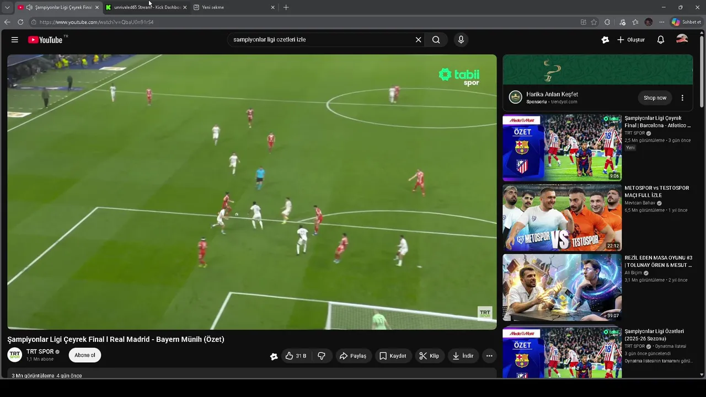Bookmark this page with the star icon
Screen dimensions: 706x397
point(594,22)
